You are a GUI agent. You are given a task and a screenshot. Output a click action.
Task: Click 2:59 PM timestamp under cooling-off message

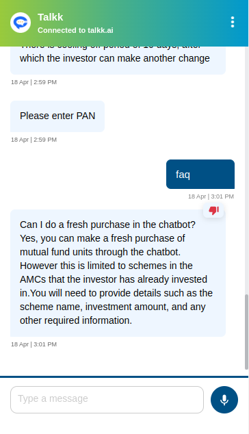click(x=34, y=82)
